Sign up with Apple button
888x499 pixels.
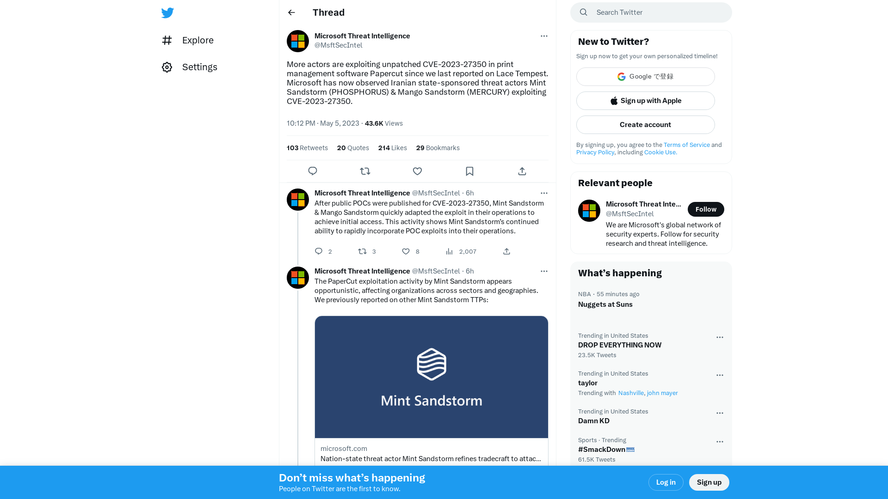point(645,101)
